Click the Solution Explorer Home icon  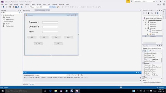click(x=149, y=13)
